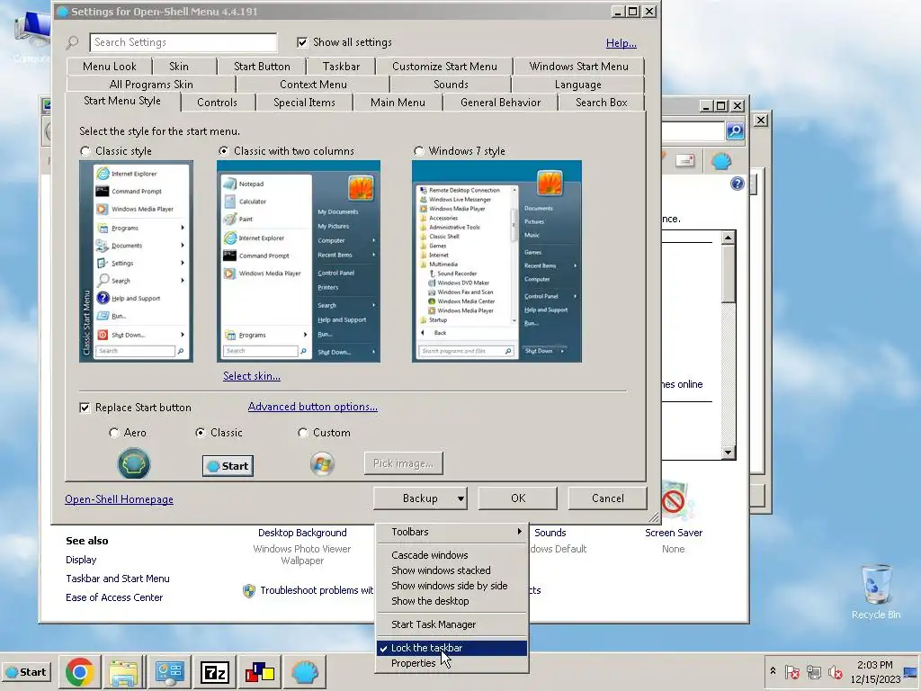The image size is (921, 691).
Task: Click the Classic Start button preview
Action: pos(228,466)
